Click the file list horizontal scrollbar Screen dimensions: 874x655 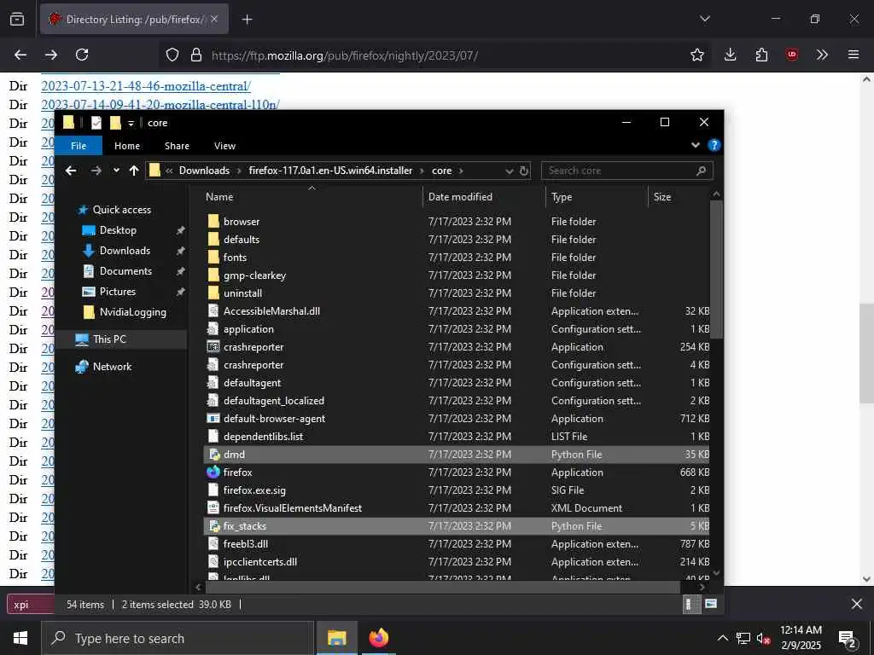pyautogui.click(x=443, y=587)
